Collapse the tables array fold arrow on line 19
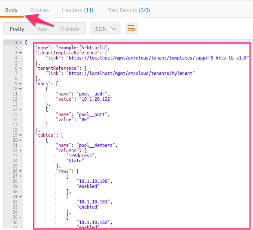 click(x=21, y=135)
